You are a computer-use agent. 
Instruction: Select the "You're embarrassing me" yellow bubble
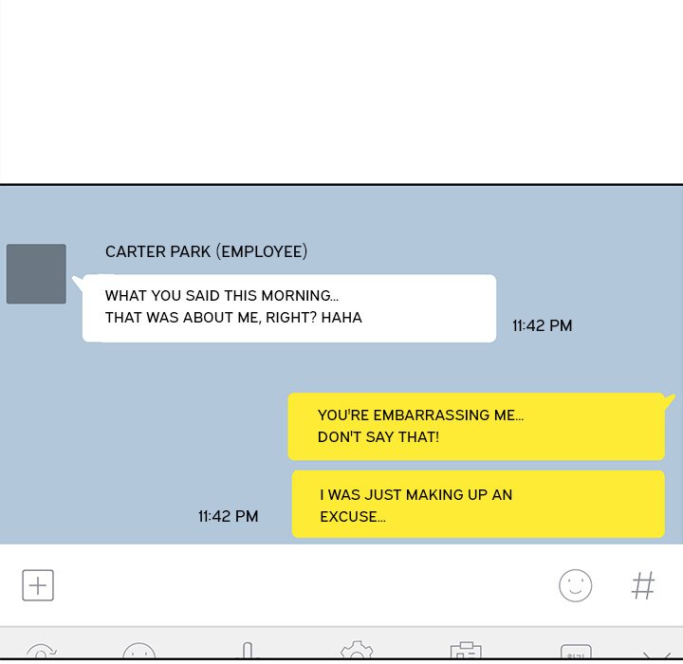(476, 427)
